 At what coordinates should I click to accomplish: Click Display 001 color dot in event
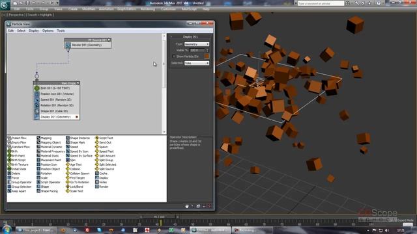(x=77, y=117)
